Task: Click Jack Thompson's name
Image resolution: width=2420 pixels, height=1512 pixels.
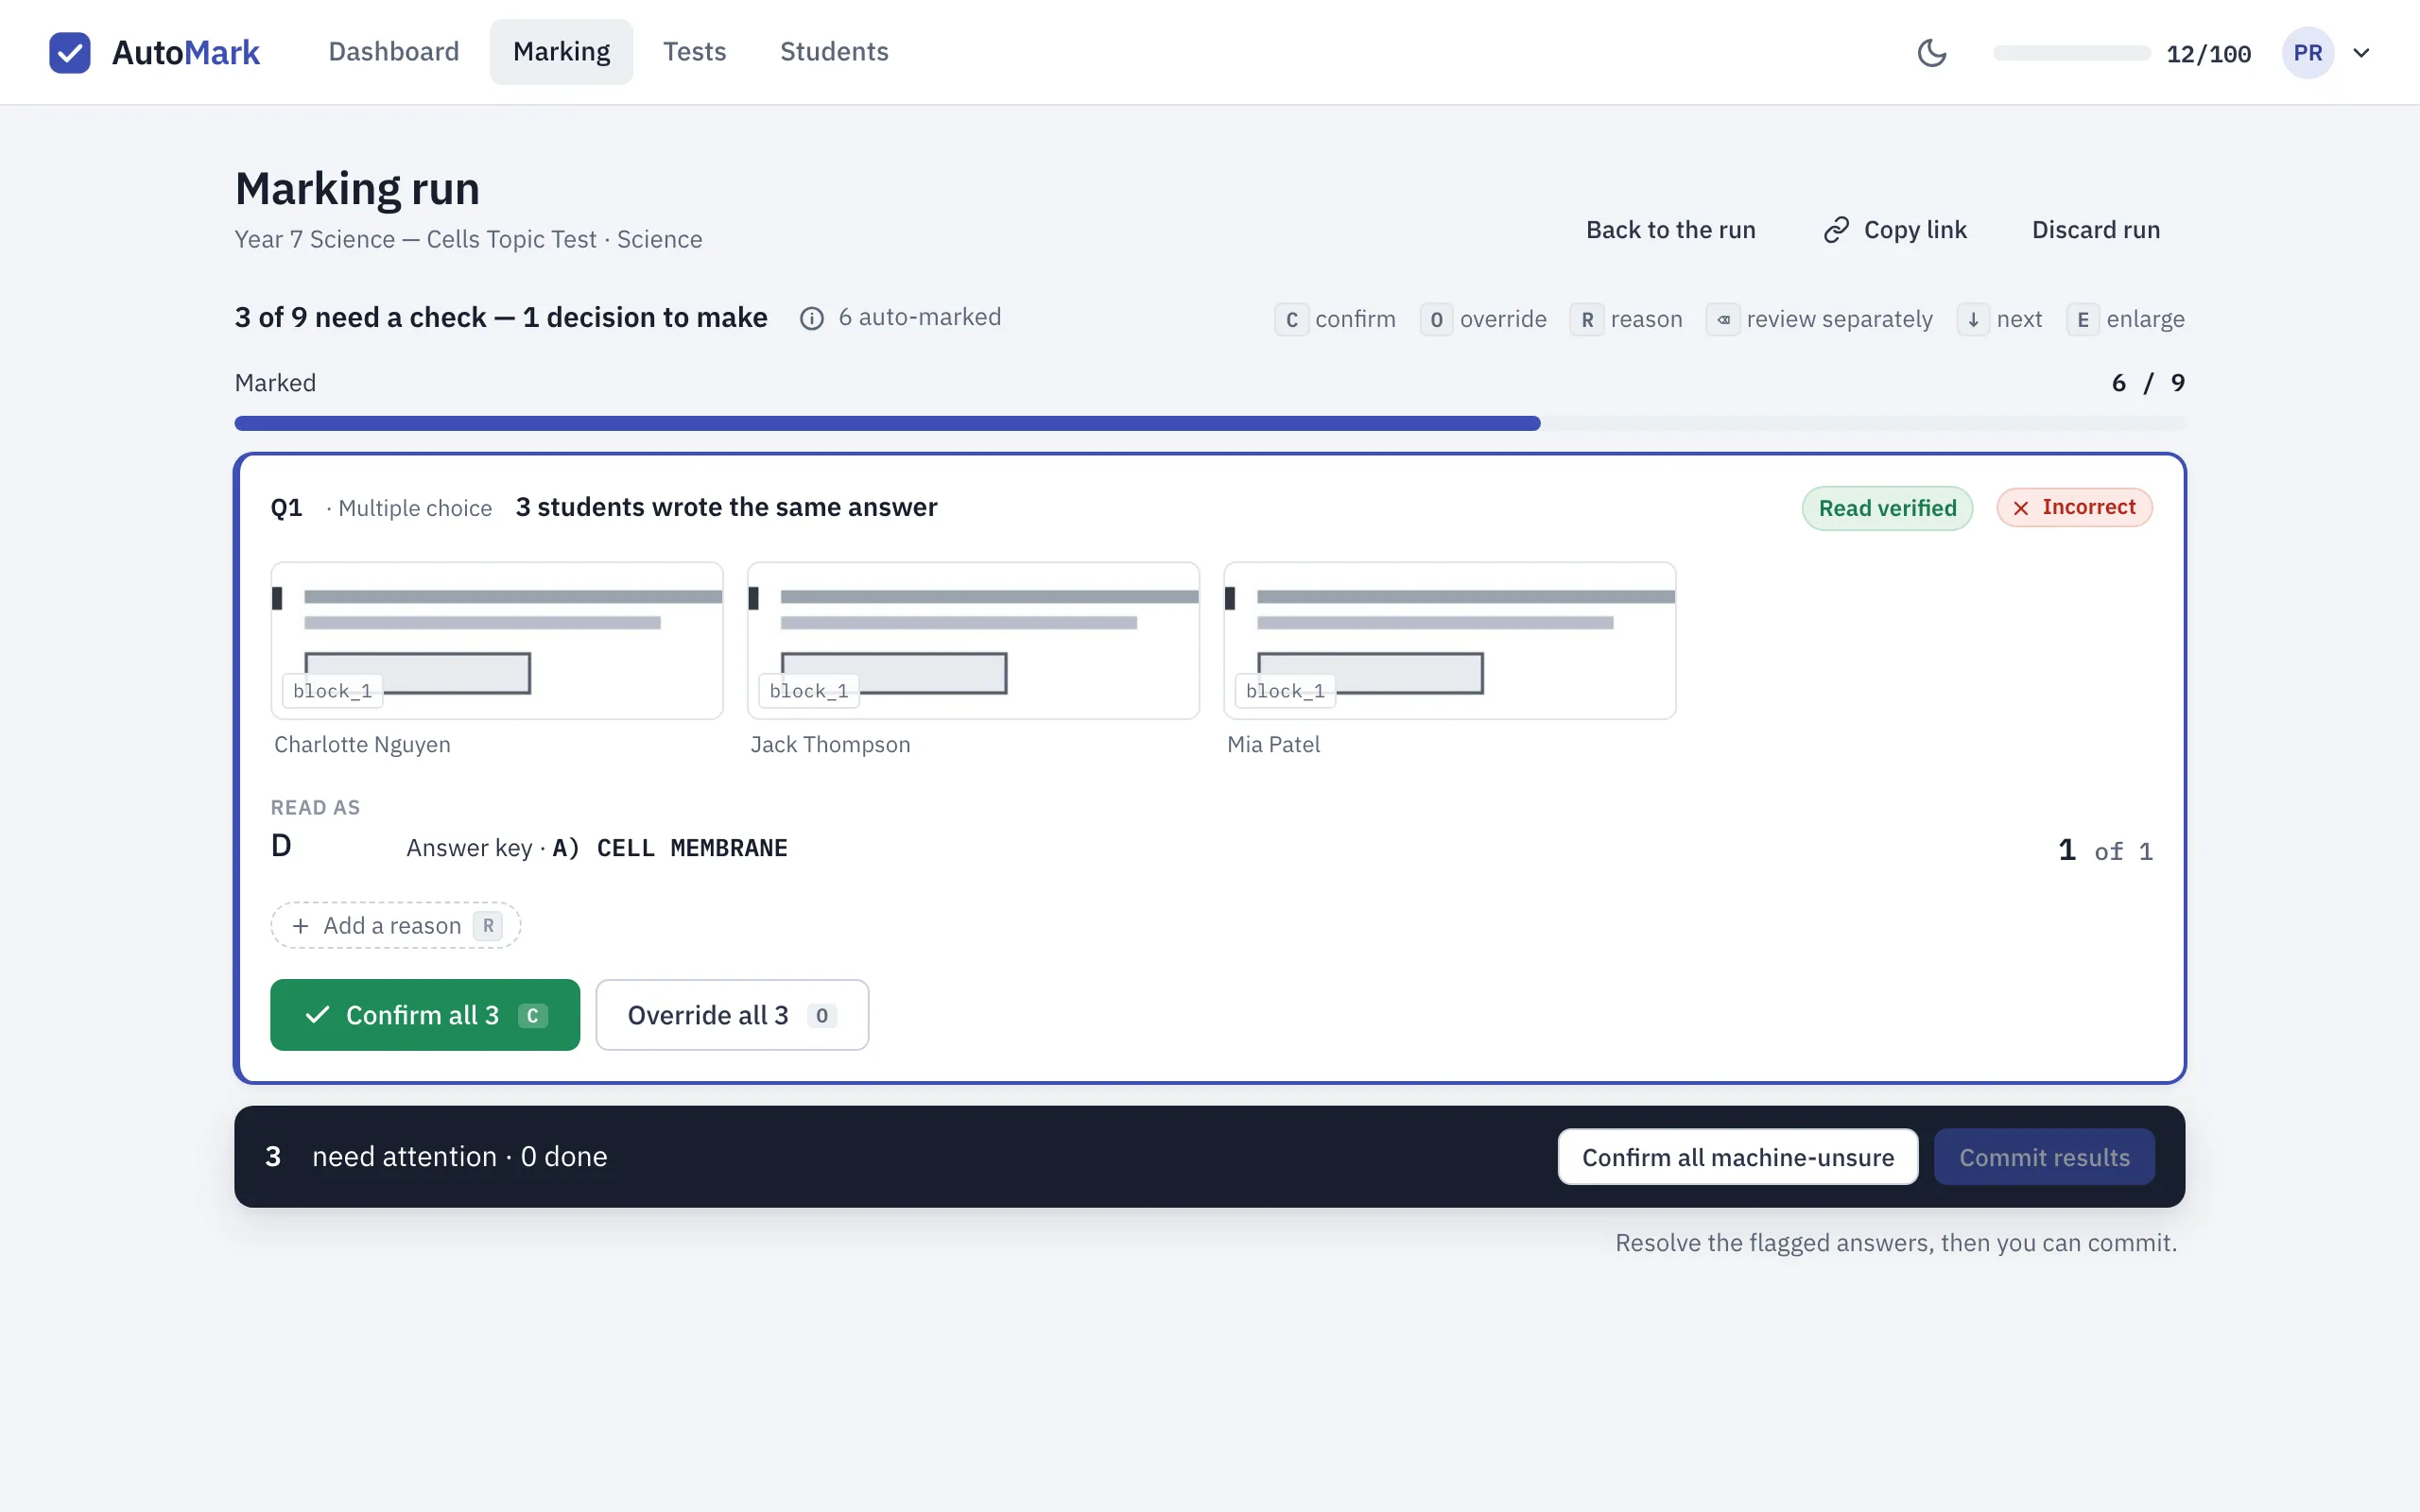Action: 830,745
